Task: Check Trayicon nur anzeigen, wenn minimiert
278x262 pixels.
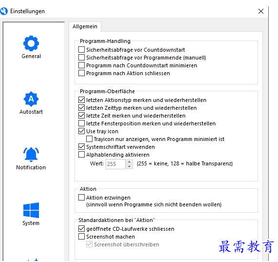Action: pyautogui.click(x=89, y=139)
